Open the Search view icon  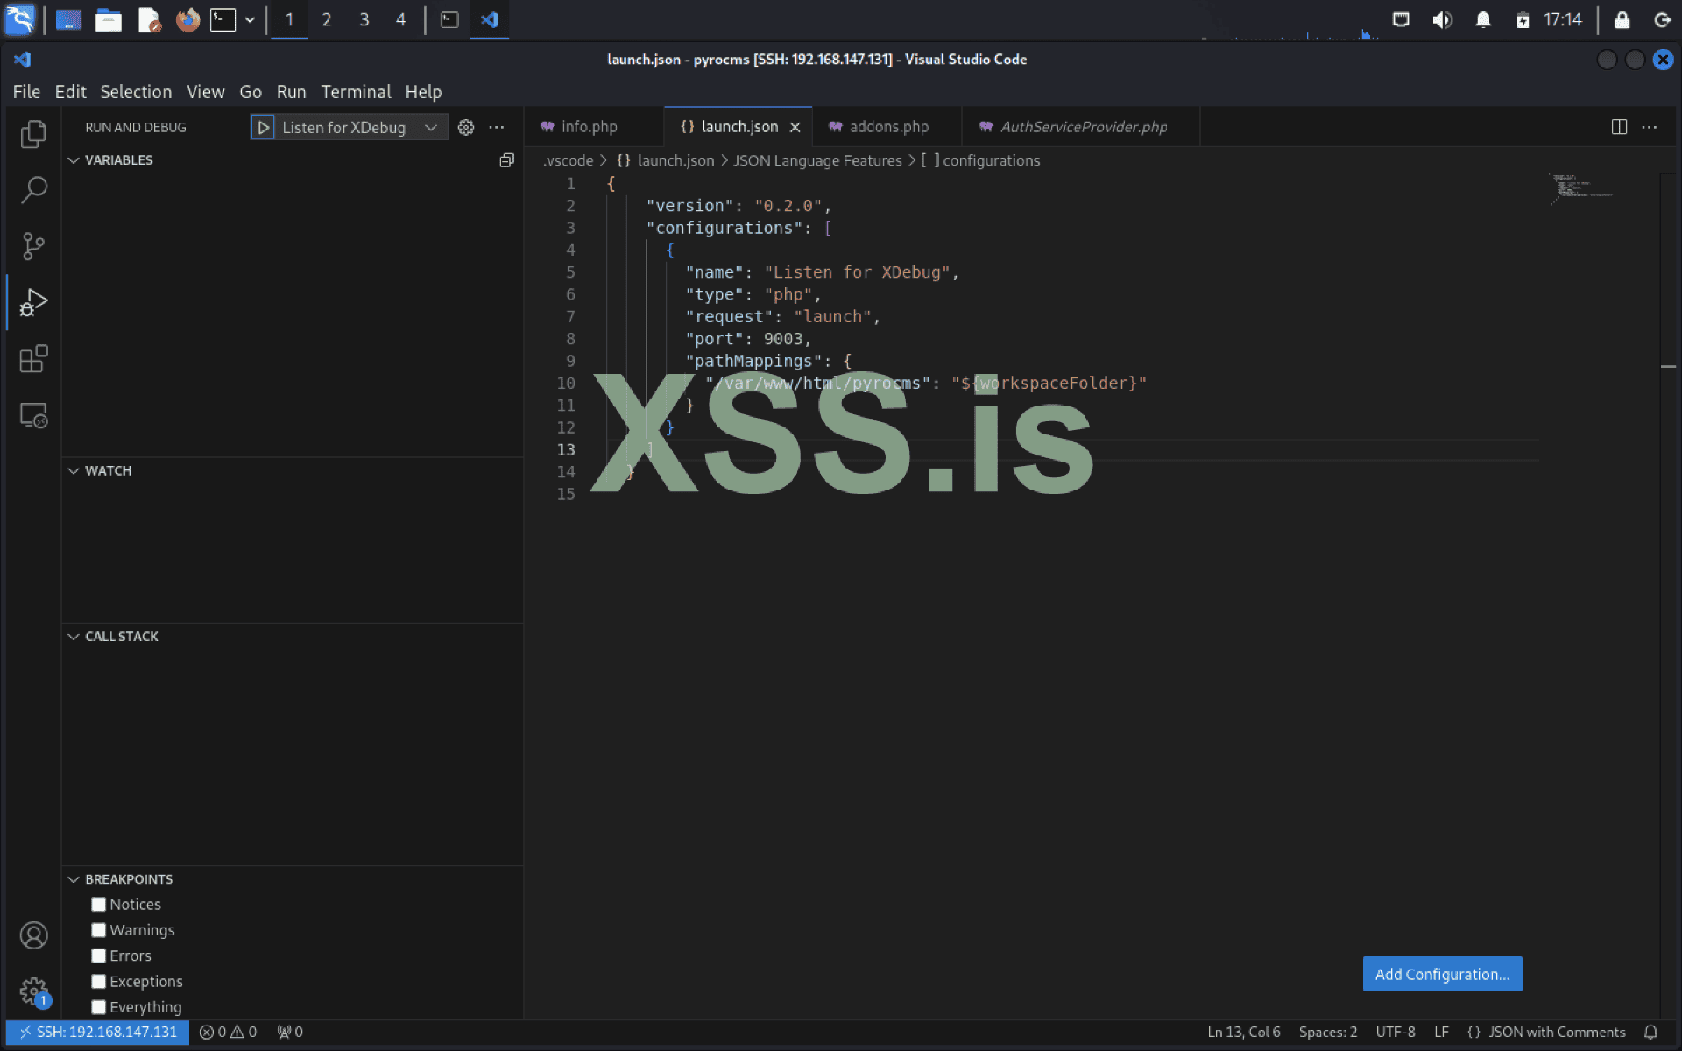click(x=33, y=189)
